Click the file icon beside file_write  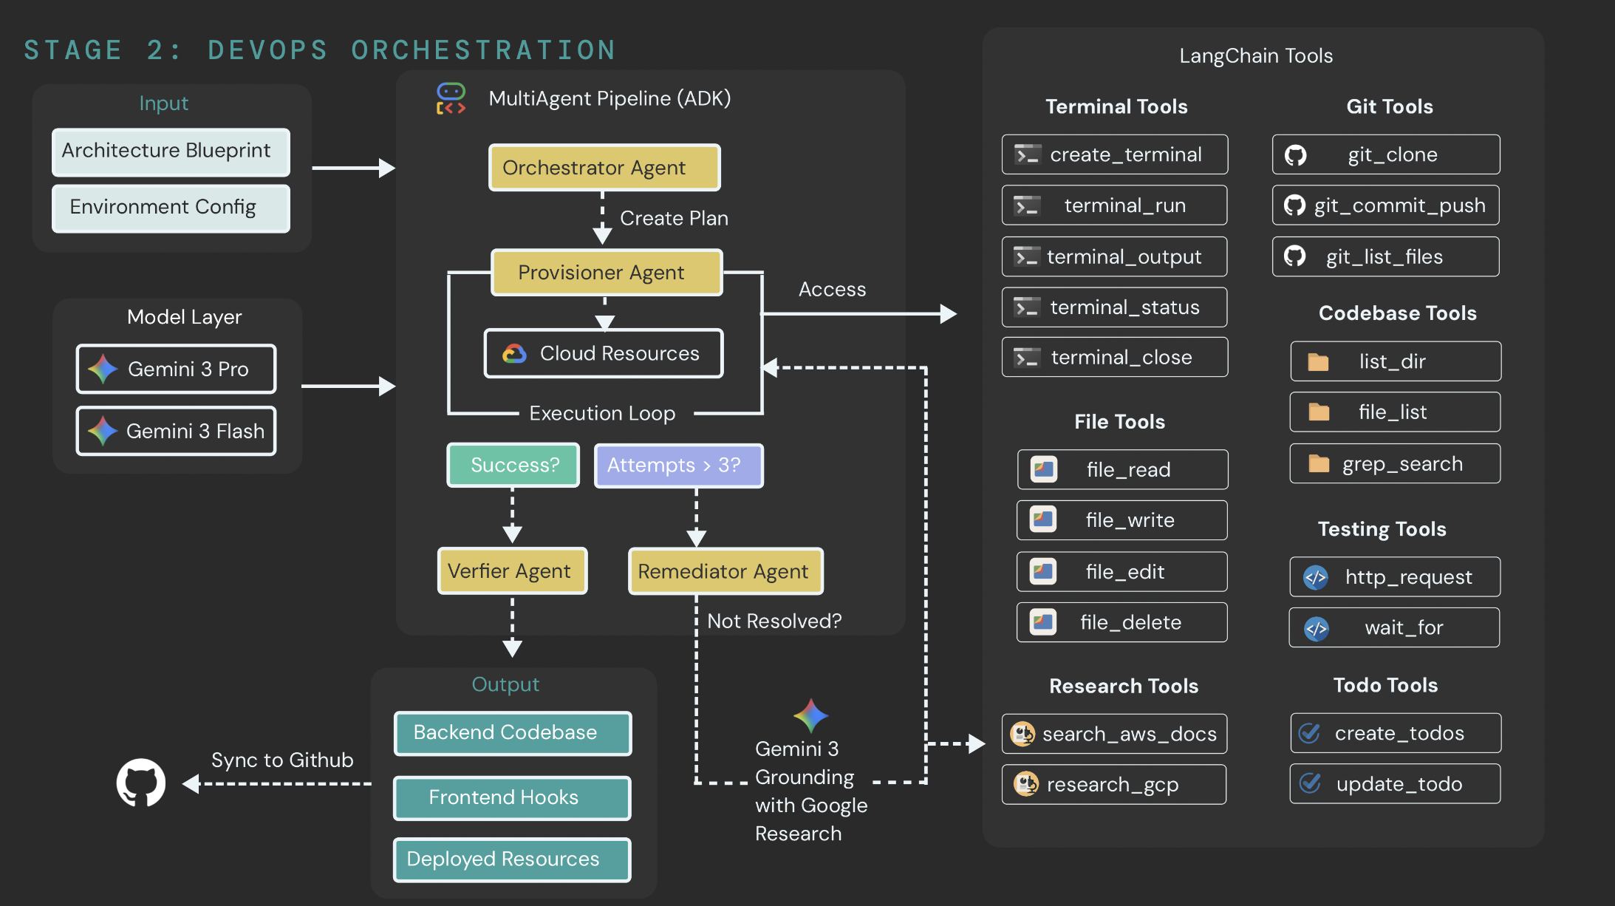pyautogui.click(x=1043, y=520)
